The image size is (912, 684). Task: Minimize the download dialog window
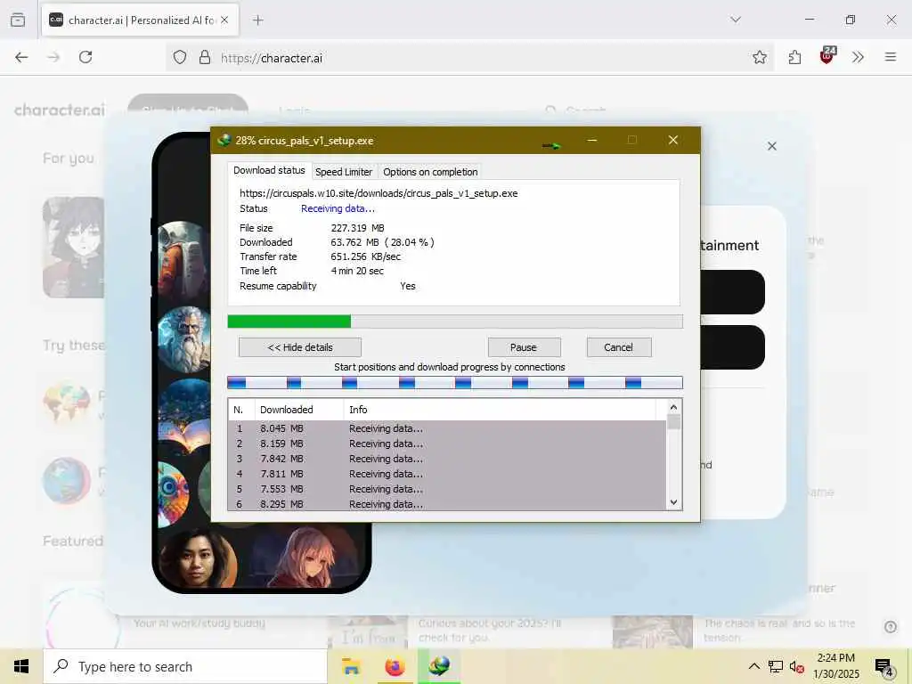[592, 140]
